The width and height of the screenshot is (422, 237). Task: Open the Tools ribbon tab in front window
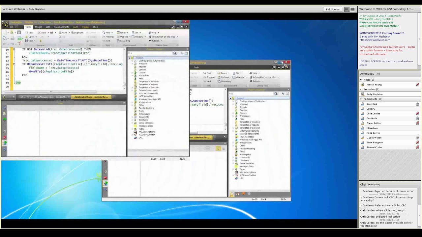95,27
